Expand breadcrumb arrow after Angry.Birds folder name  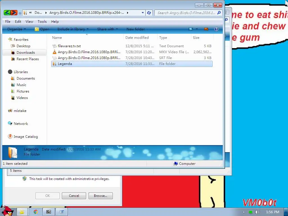pos(127,13)
